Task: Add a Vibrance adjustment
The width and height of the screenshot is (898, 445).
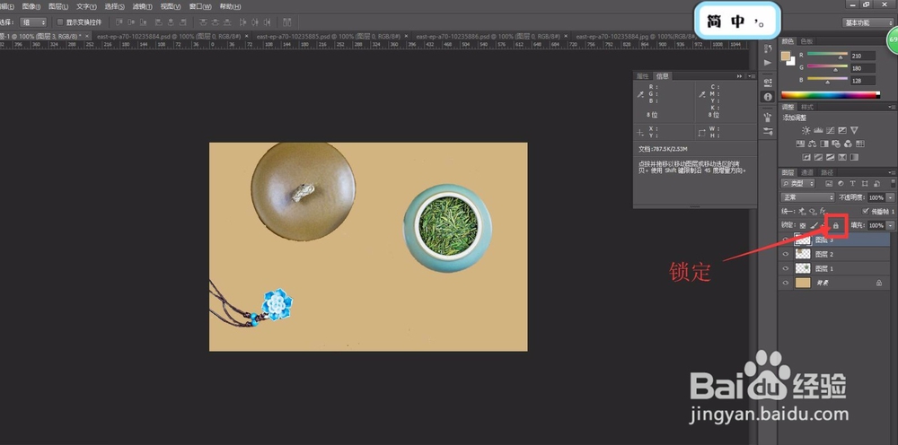Action: pyautogui.click(x=854, y=130)
